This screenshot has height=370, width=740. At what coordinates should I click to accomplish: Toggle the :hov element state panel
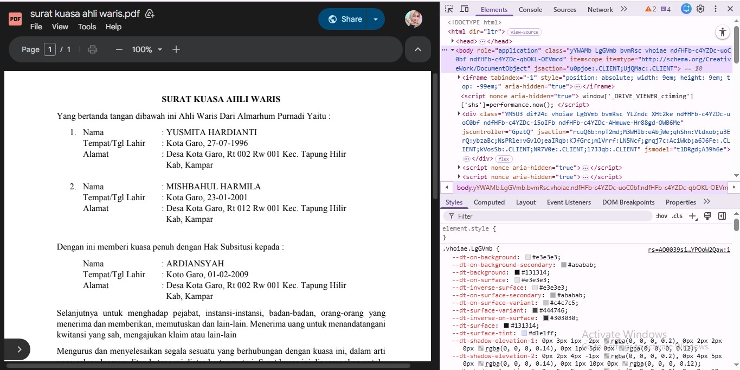pos(661,216)
